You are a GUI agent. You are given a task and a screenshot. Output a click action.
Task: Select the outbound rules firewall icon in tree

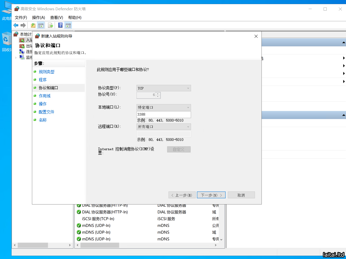click(22, 46)
